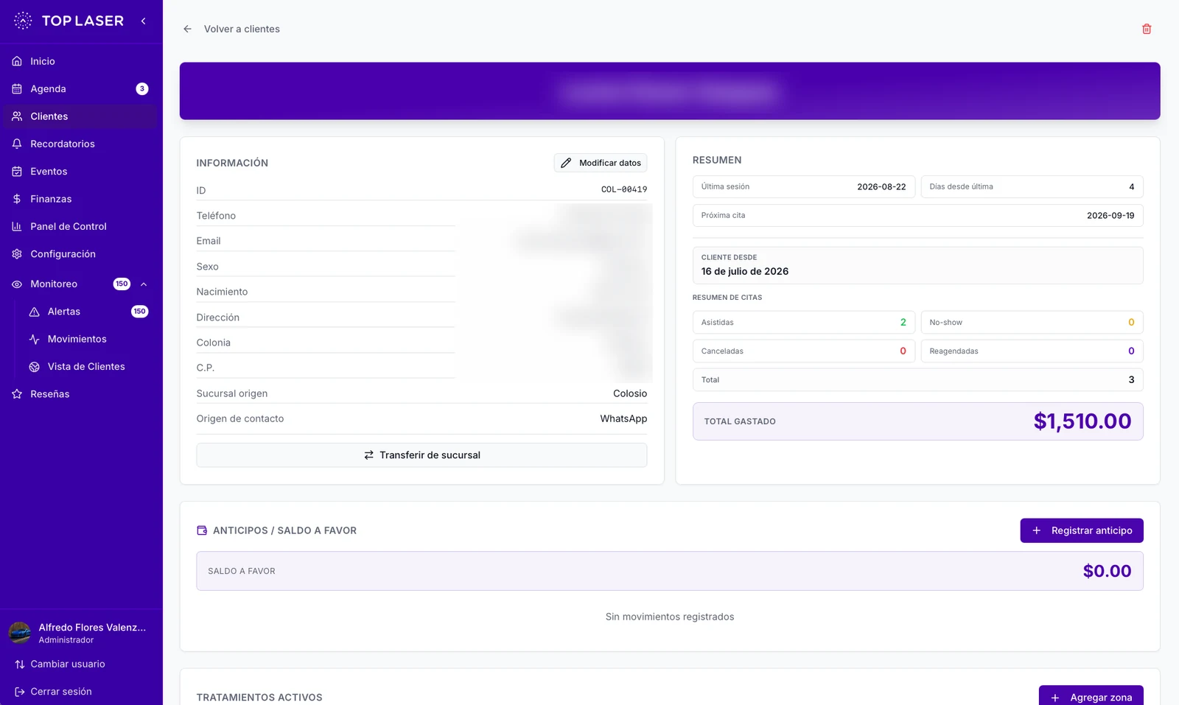Click the Alertas badge showing 150
Image resolution: width=1179 pixels, height=705 pixels.
[140, 312]
